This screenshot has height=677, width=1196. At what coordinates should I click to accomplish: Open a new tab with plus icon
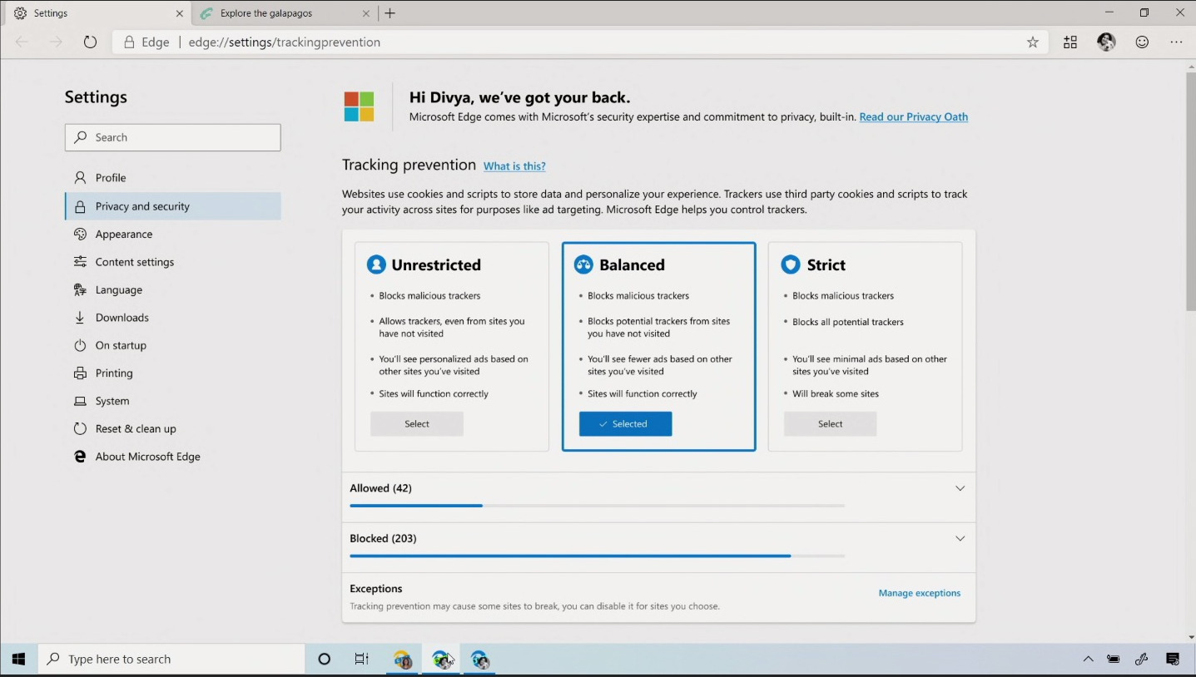(x=390, y=13)
